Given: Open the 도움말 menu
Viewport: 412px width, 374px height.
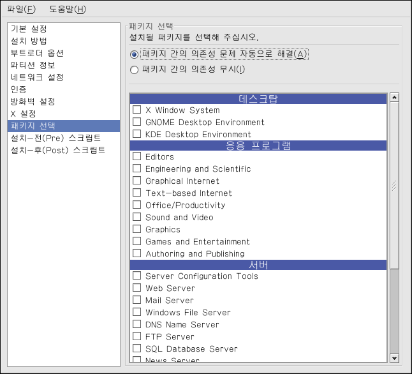Looking at the screenshot, I should coord(67,10).
